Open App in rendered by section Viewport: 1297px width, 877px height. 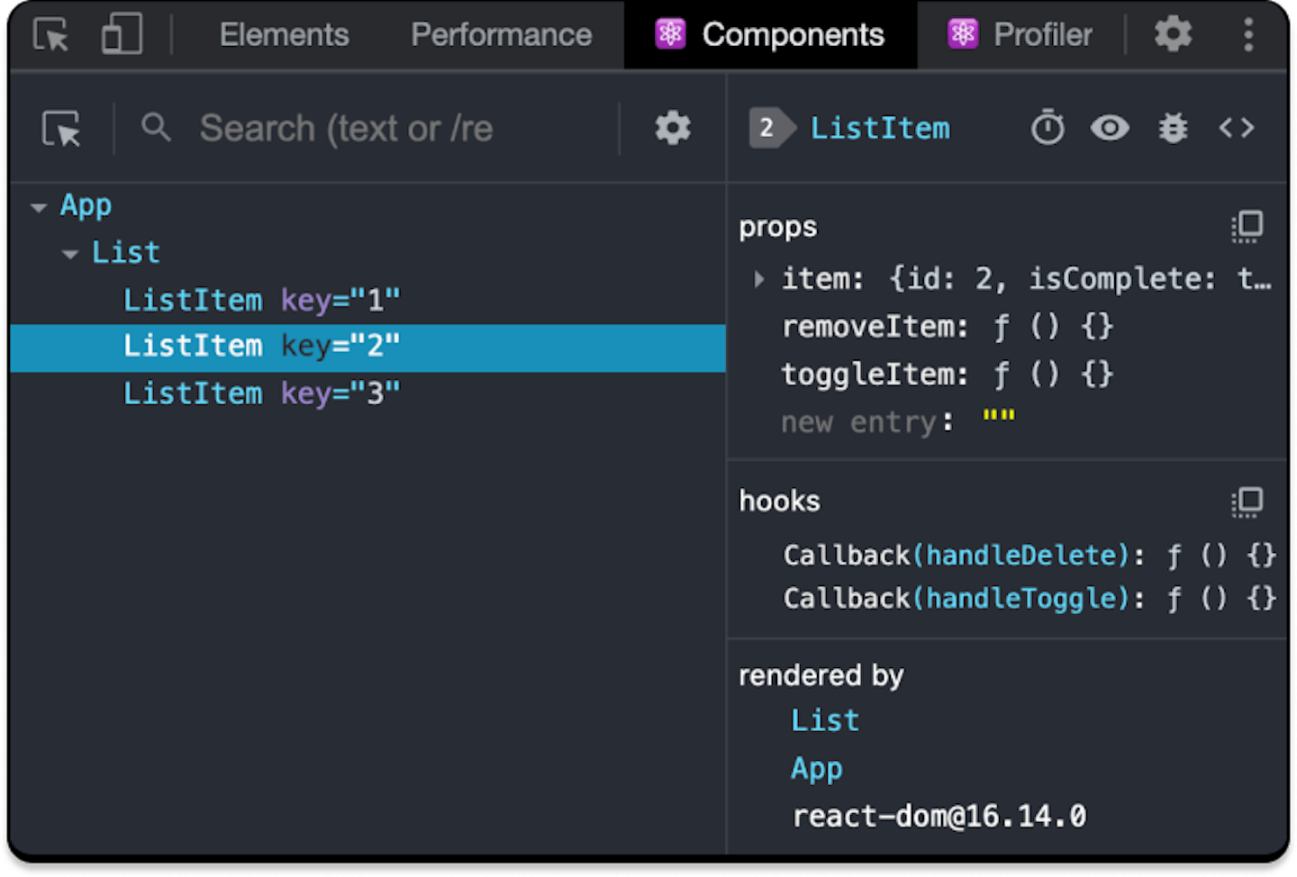click(817, 768)
